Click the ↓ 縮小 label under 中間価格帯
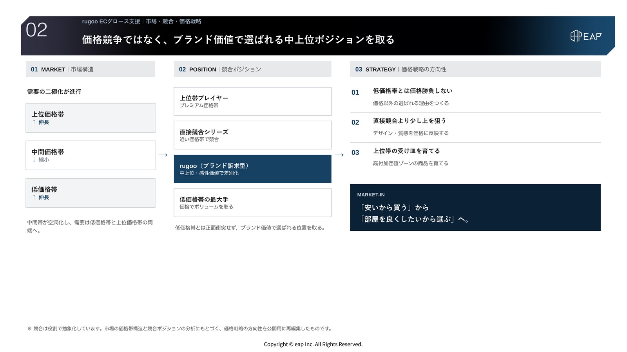The height and width of the screenshot is (352, 627). [41, 160]
